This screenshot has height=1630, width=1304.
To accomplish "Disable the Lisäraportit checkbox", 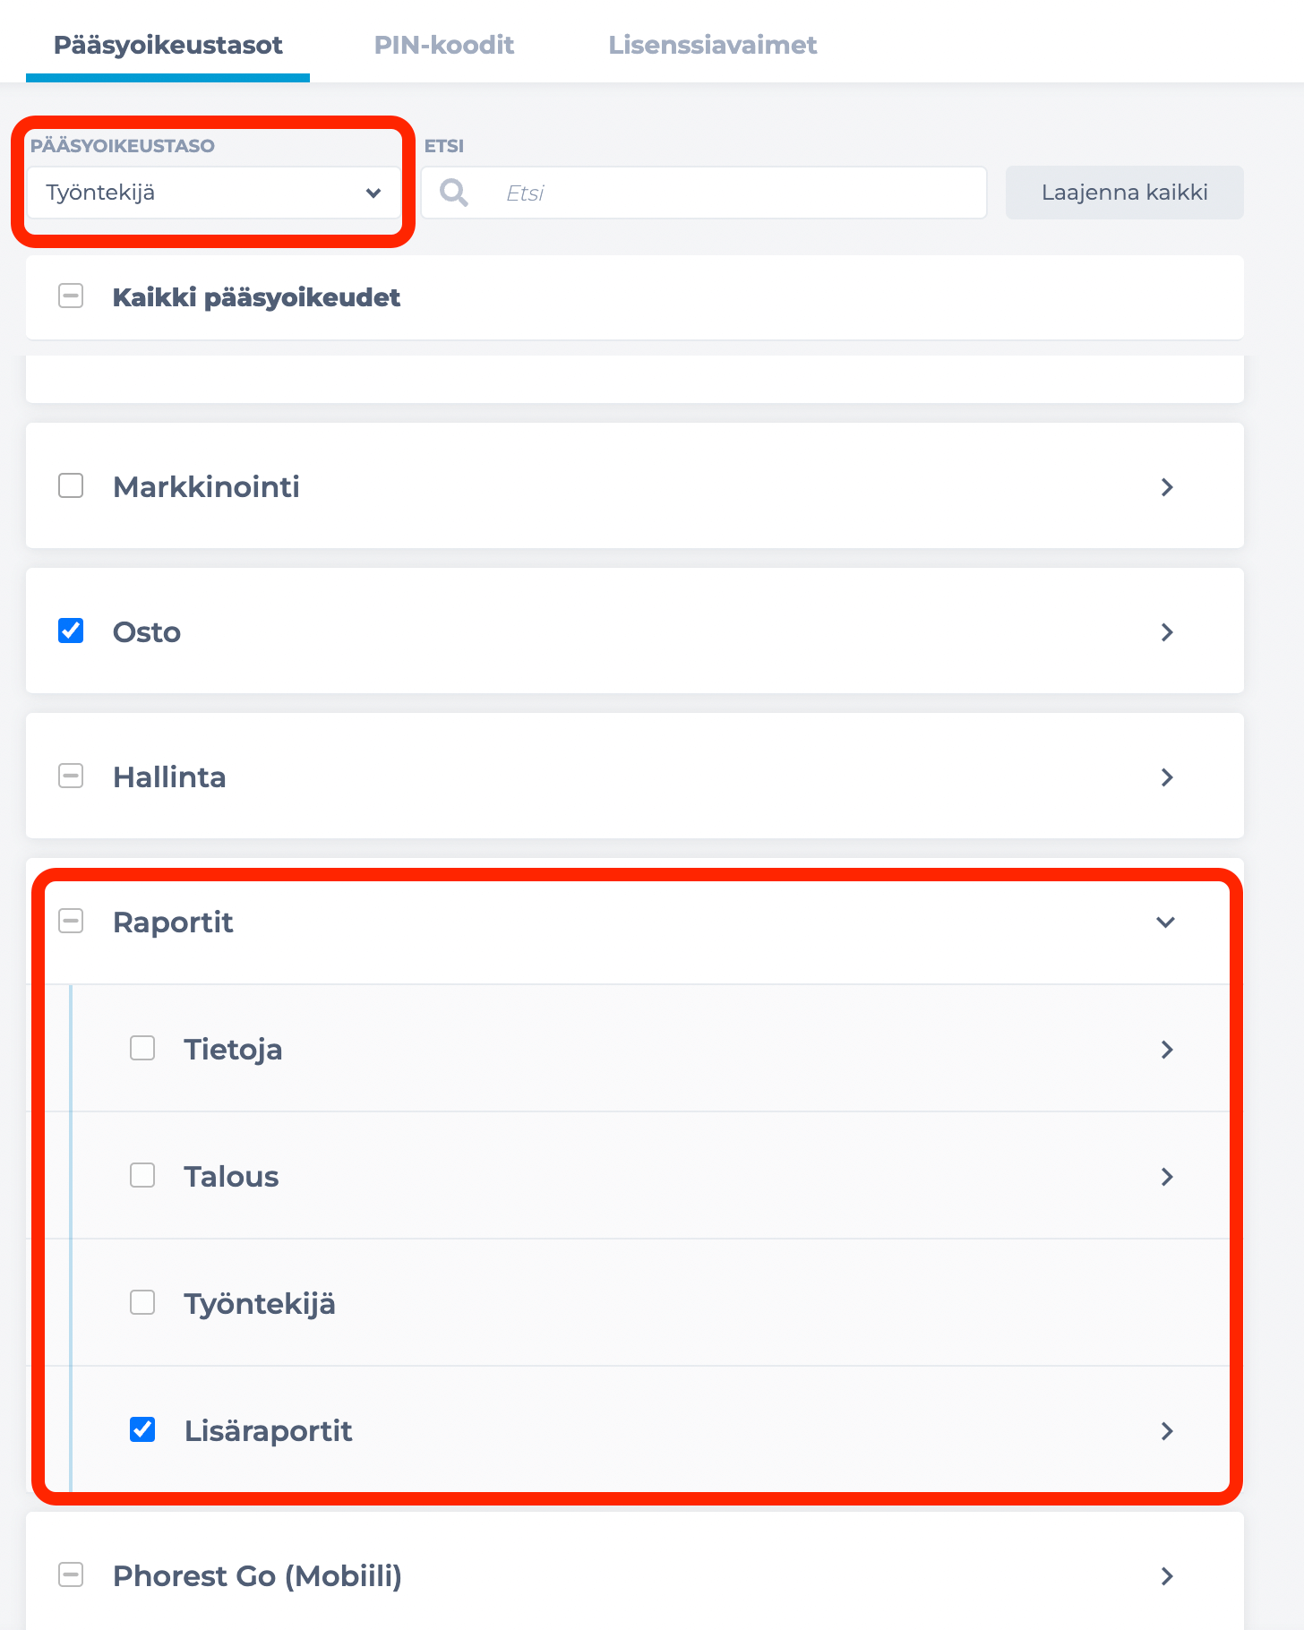I will (142, 1429).
